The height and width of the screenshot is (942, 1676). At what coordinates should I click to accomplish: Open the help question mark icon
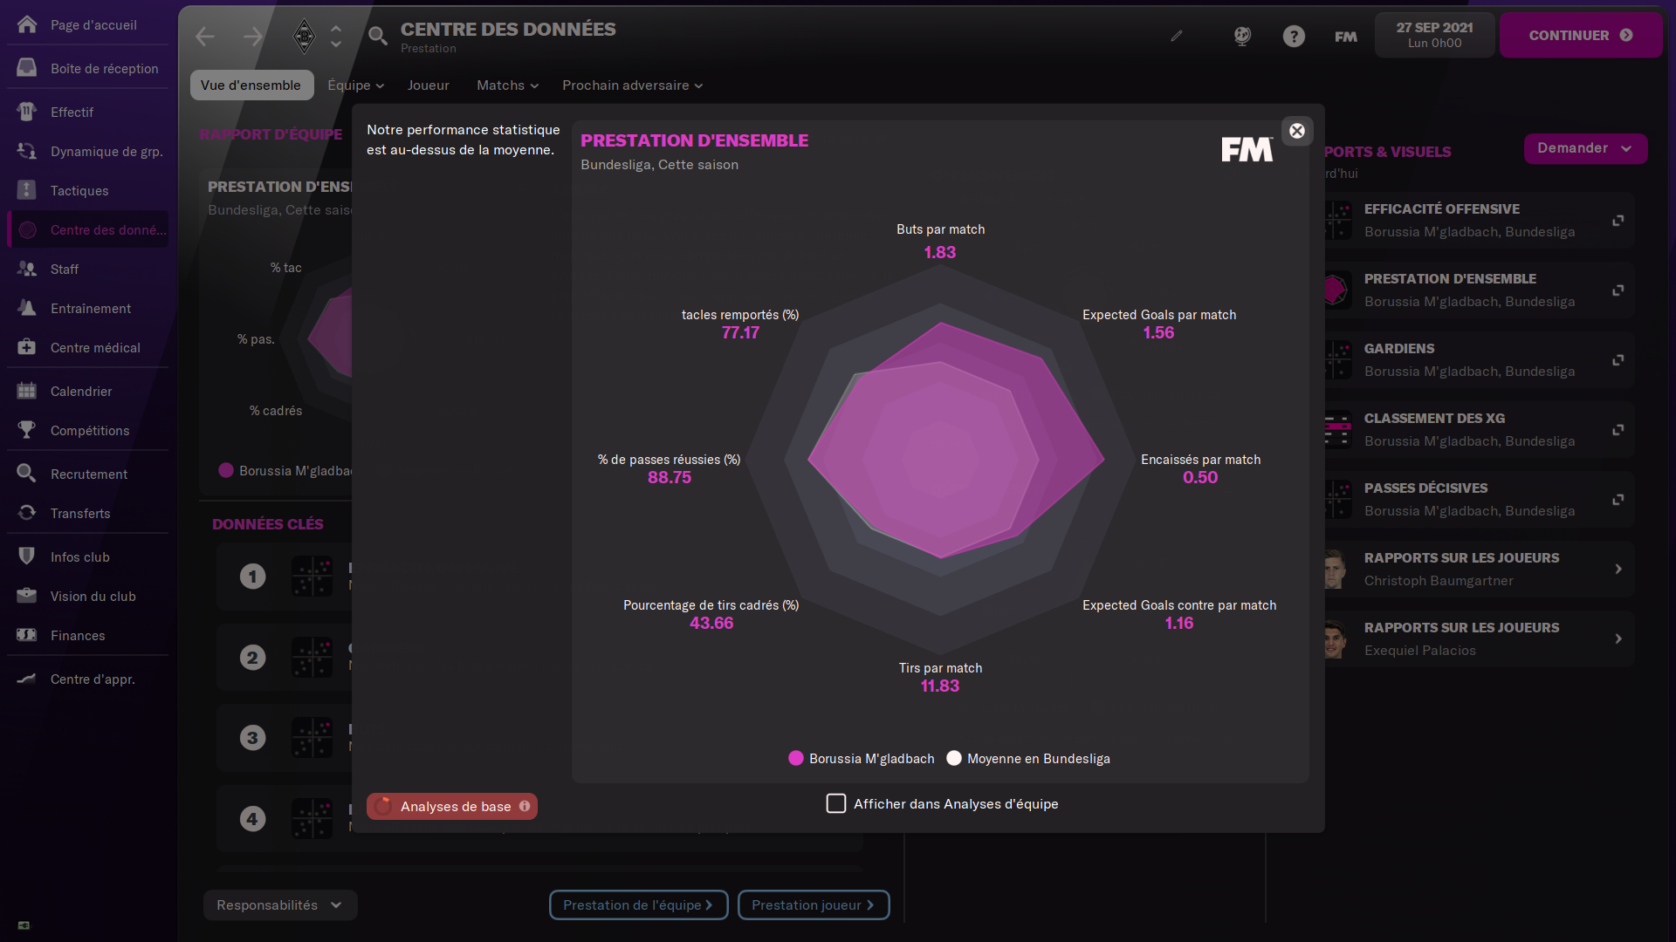coord(1294,36)
